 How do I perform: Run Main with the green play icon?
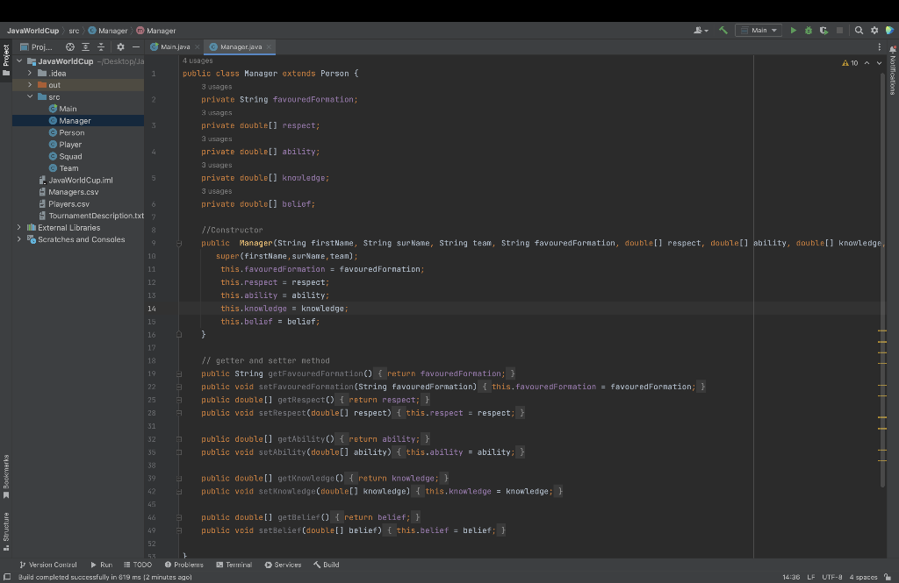click(x=794, y=31)
